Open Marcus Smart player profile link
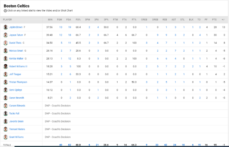Screen dimensions: 229x147 pyautogui.click(x=16, y=51)
